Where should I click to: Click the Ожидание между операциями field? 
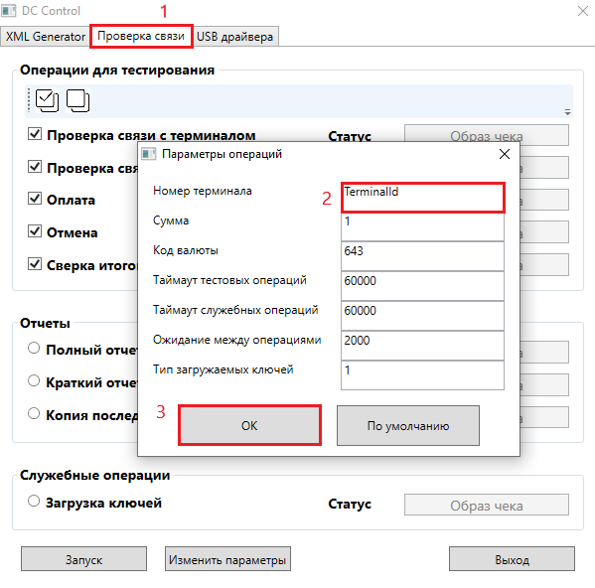point(423,346)
